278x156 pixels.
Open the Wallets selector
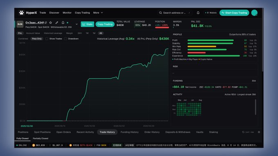tap(211, 13)
